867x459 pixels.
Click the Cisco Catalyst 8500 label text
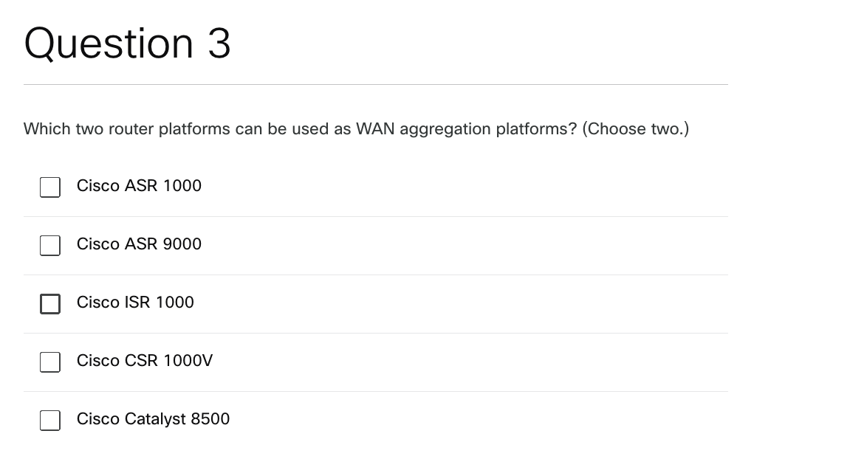pos(153,419)
